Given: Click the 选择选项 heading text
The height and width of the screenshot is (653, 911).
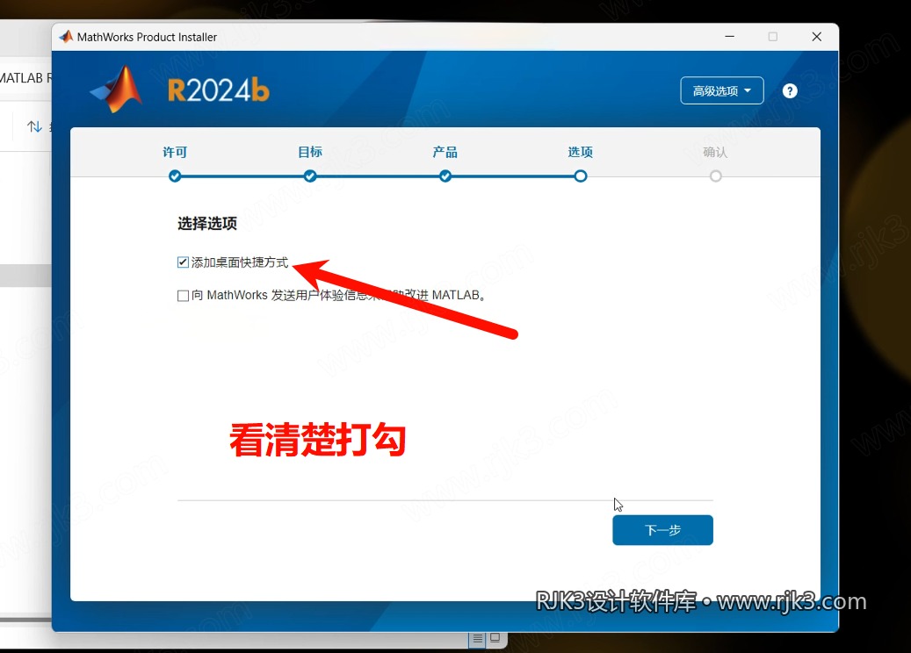Looking at the screenshot, I should tap(207, 224).
